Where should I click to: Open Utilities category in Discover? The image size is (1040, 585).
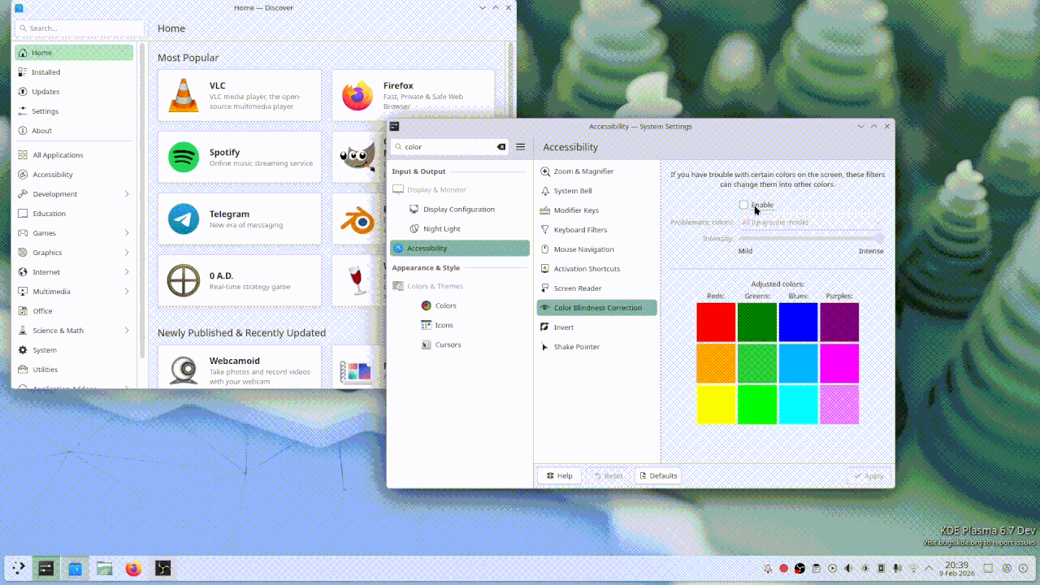(73, 370)
